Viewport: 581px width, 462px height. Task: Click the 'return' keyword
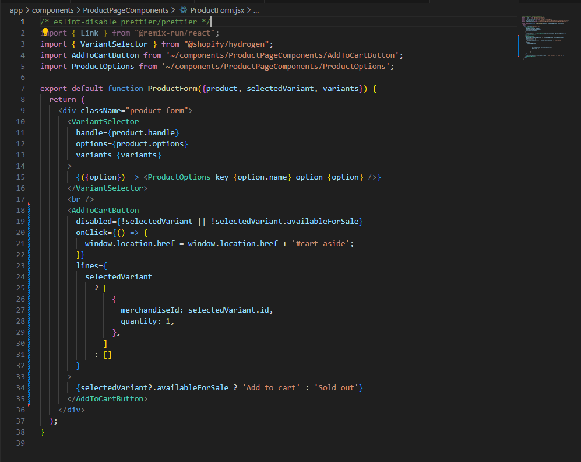pyautogui.click(x=62, y=100)
